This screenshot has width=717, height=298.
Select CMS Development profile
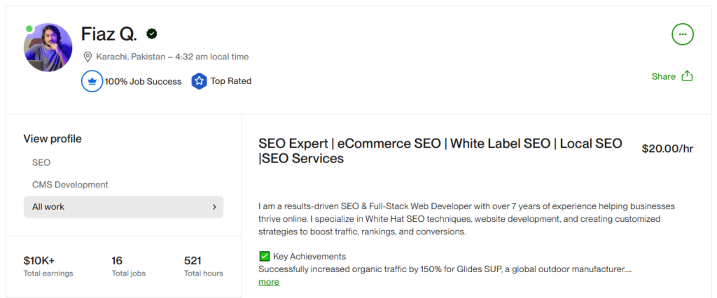pos(70,185)
